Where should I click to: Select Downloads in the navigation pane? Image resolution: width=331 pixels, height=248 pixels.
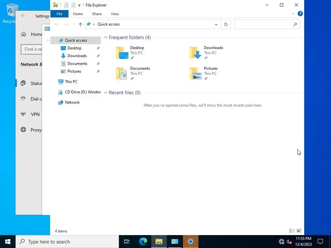(x=77, y=56)
